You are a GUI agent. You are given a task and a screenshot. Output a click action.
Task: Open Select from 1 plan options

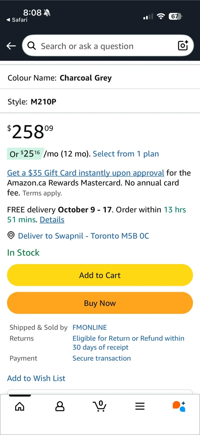pos(126,154)
